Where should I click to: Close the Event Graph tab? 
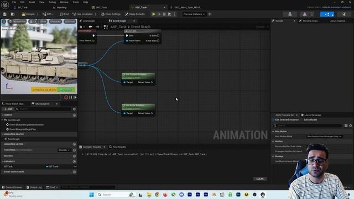[x=134, y=21]
